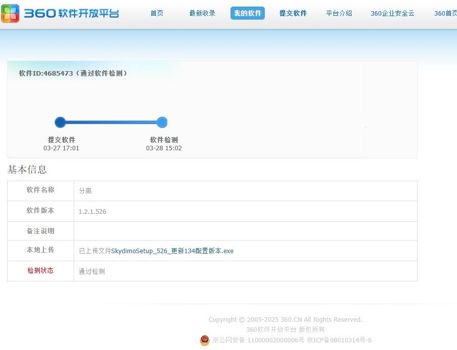This screenshot has width=457, height=350.
Task: Open the uploaded SkydimoSetup_526 exe file link
Action: pyautogui.click(x=172, y=251)
